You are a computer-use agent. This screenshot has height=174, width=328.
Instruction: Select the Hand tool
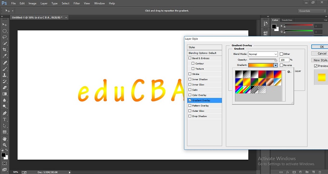point(5,139)
